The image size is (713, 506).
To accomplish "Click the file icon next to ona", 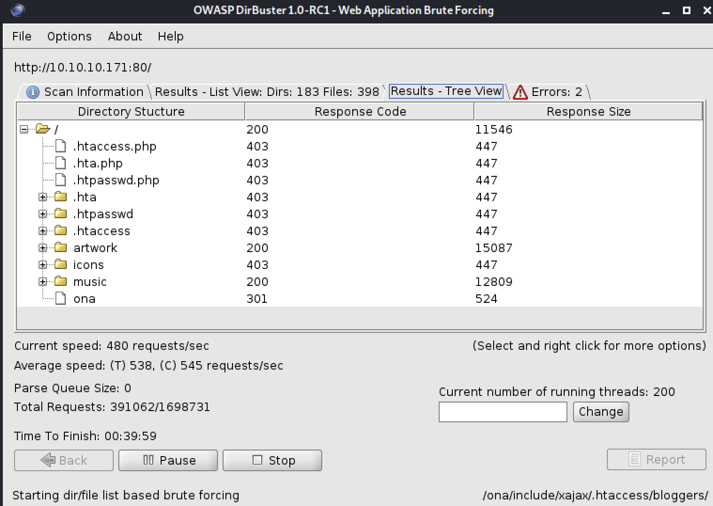I will click(x=61, y=298).
